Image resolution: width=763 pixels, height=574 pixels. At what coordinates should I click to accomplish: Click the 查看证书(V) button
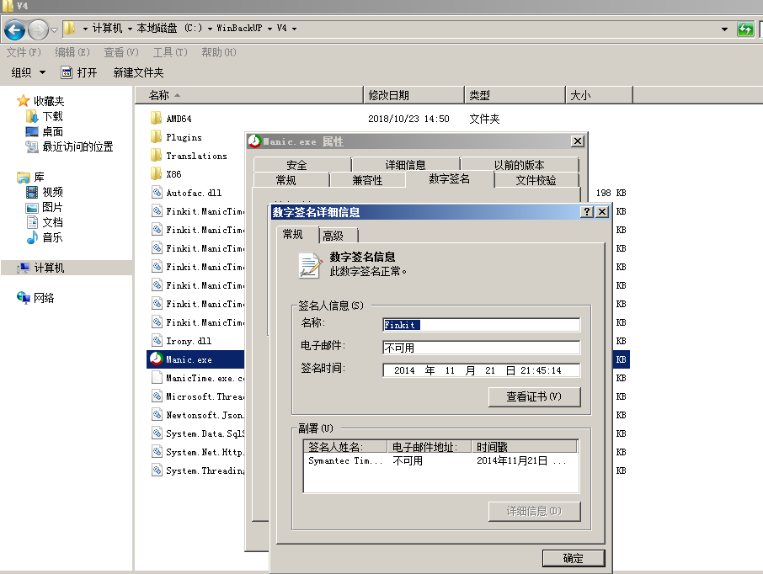pos(534,396)
